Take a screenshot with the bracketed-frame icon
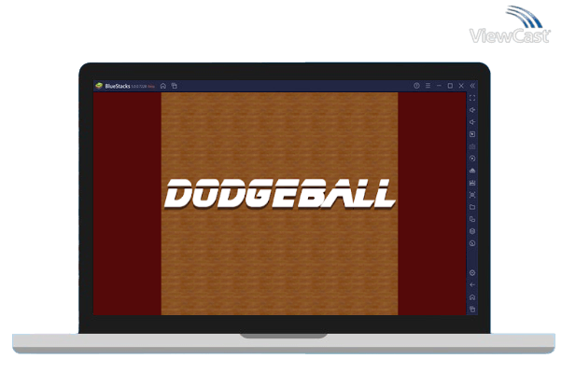The height and width of the screenshot is (386, 562). pyautogui.click(x=472, y=195)
